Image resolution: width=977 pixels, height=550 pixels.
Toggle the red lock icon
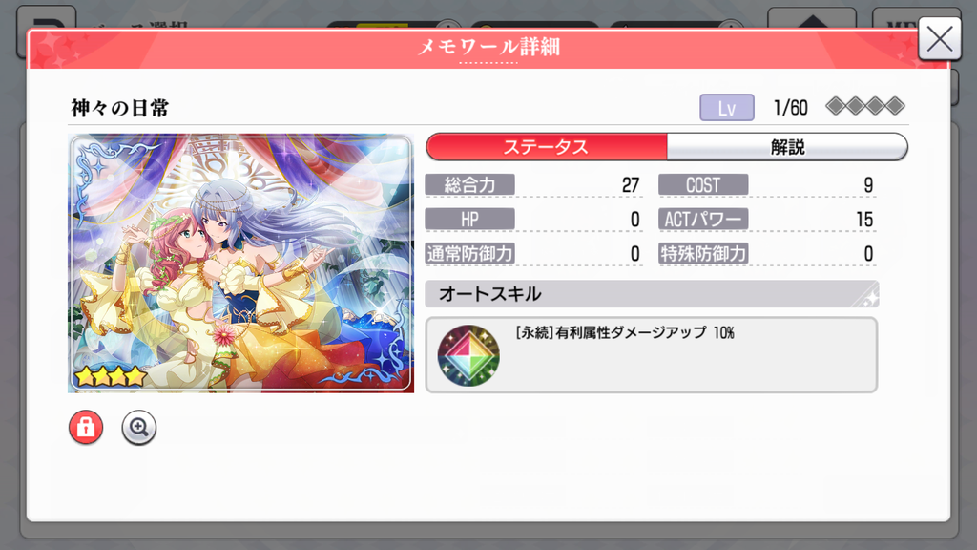pos(85,427)
